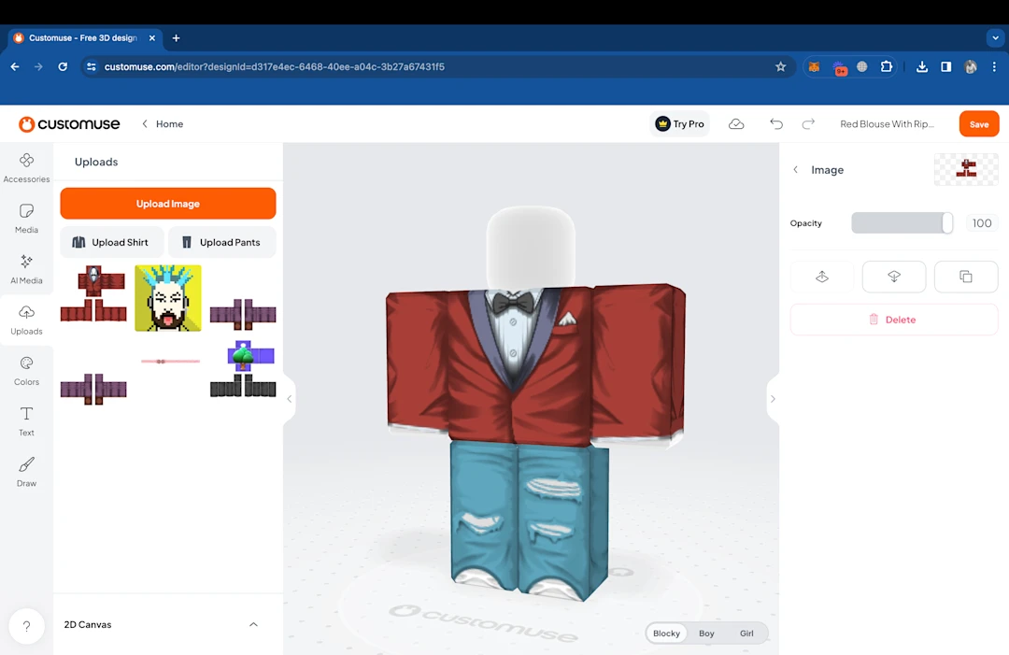Select the purple tree shirt upload

pos(243,369)
